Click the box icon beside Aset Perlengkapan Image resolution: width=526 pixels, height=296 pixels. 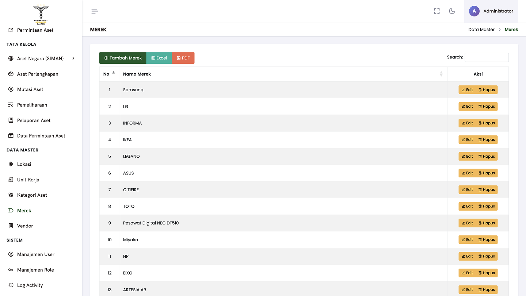coord(11,74)
